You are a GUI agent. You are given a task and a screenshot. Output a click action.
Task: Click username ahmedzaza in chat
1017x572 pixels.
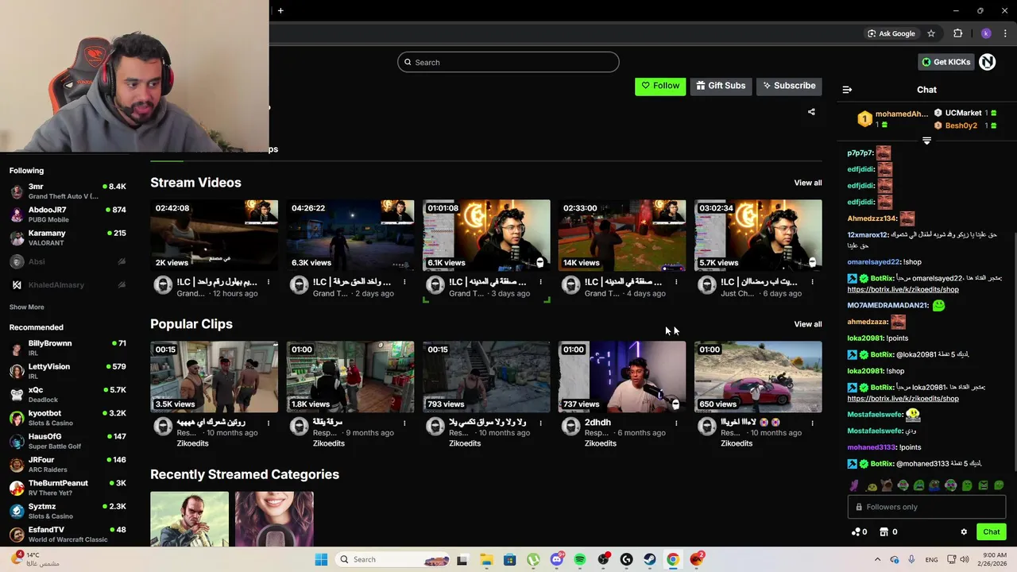[867, 322]
